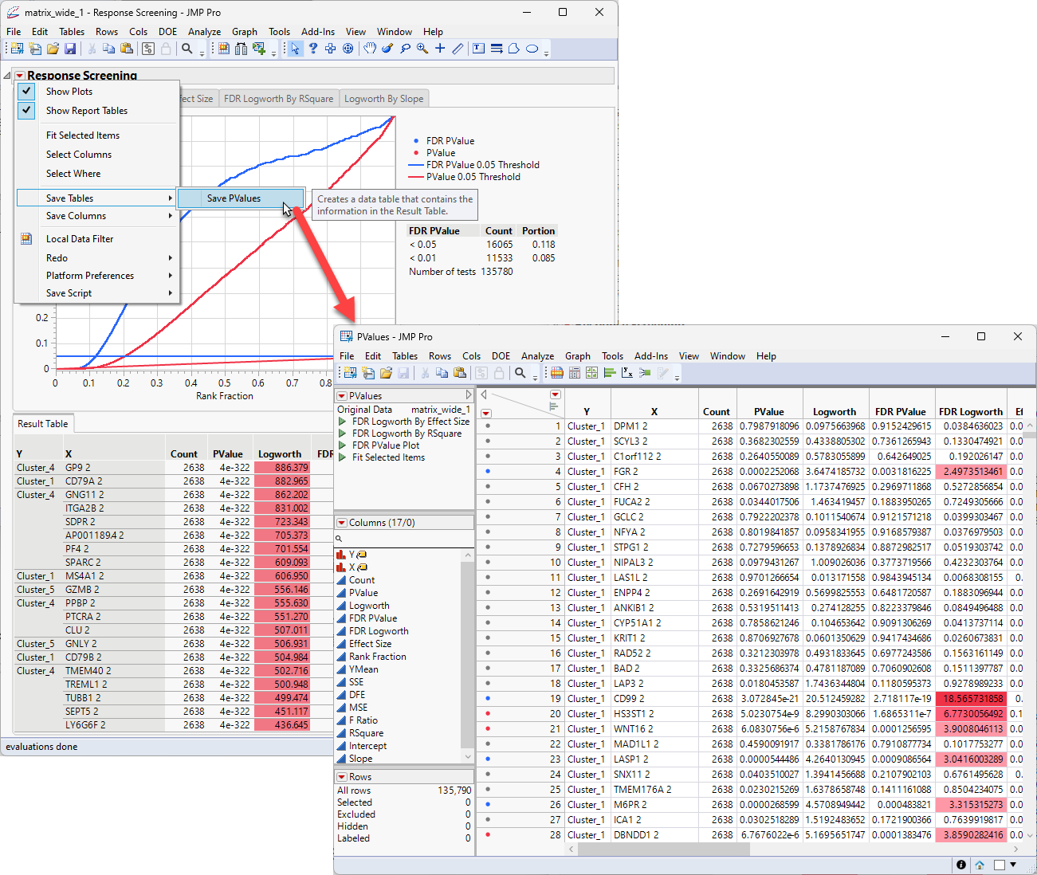Select the Hand grabber tool in toolbar

pyautogui.click(x=370, y=49)
